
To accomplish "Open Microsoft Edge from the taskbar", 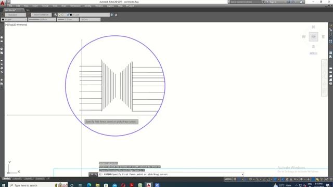I will pyautogui.click(x=89, y=185).
